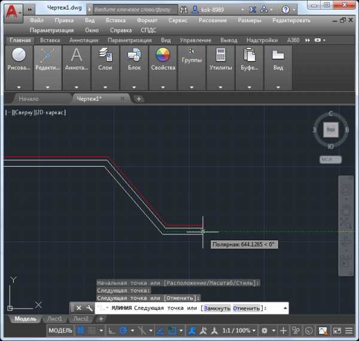Expand snap mode settings dropdown arrow
This screenshot has width=359, height=341.
[101, 330]
